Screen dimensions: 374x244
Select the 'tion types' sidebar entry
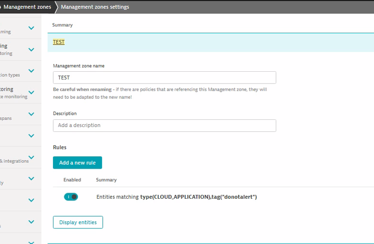(x=11, y=75)
